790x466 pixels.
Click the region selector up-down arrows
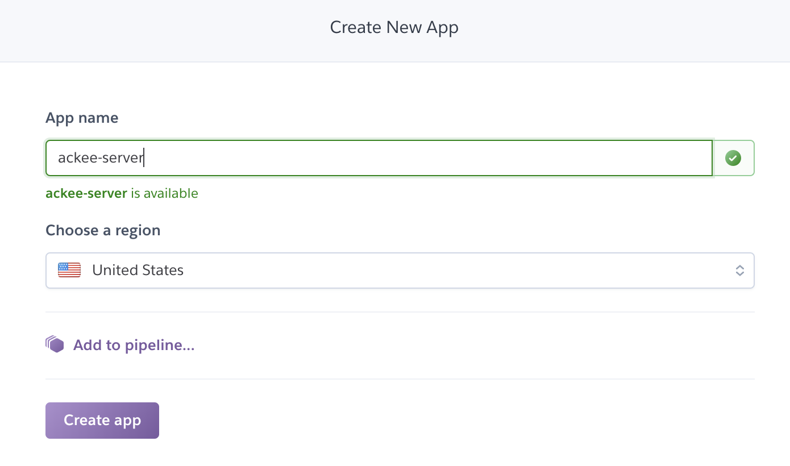coord(739,271)
